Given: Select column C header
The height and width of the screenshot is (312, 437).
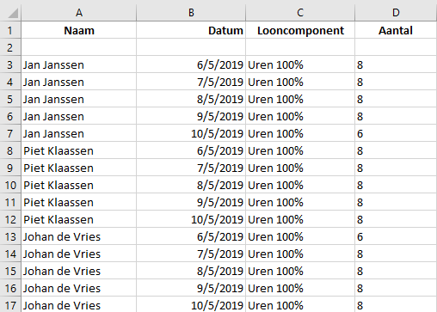Looking at the screenshot, I should [300, 12].
